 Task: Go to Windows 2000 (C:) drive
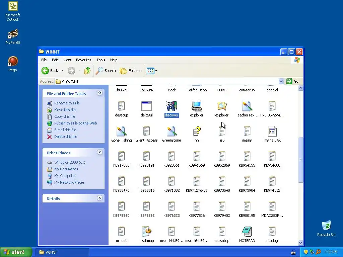(70, 162)
